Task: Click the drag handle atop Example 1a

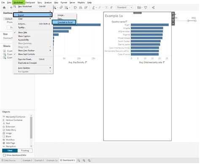Action: (x=138, y=13)
